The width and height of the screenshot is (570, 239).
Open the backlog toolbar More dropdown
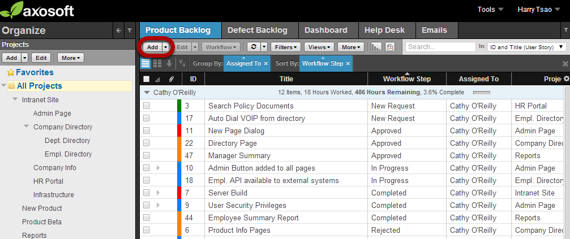[x=351, y=47]
